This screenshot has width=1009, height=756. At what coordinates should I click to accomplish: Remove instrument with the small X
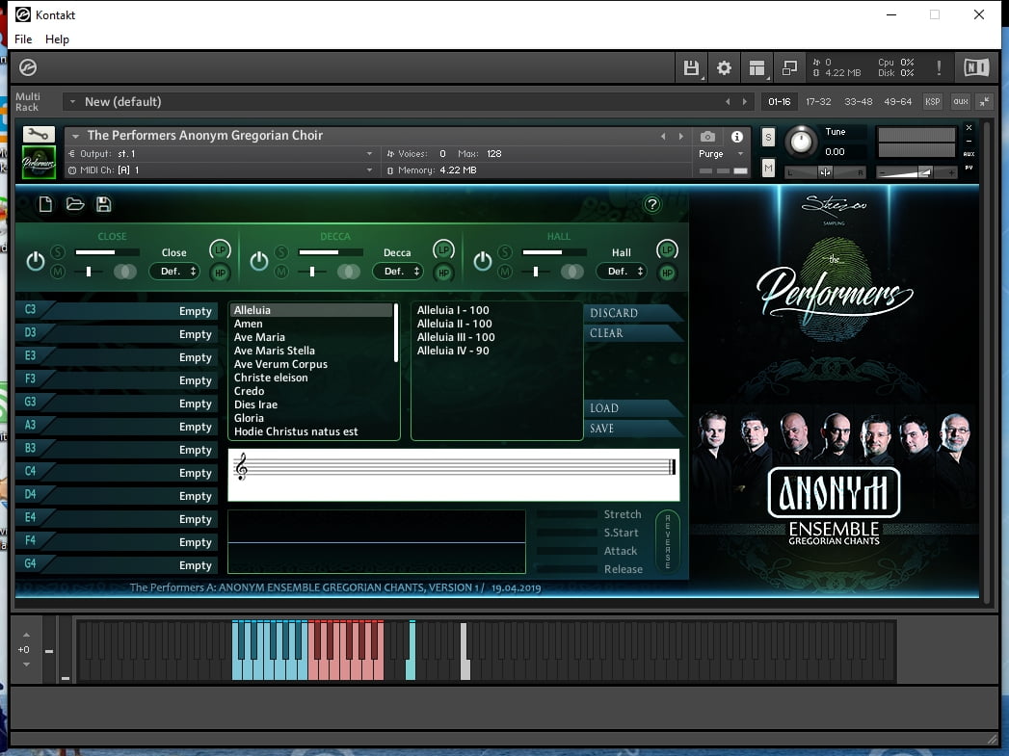969,128
